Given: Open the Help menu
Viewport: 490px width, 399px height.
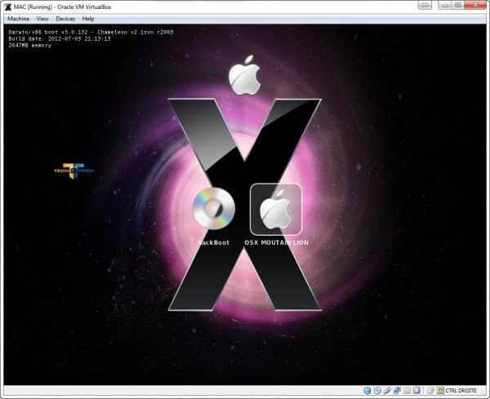Looking at the screenshot, I should coord(88,18).
